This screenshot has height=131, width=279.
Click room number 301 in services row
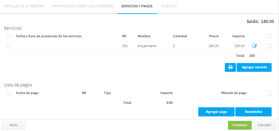click(125, 46)
